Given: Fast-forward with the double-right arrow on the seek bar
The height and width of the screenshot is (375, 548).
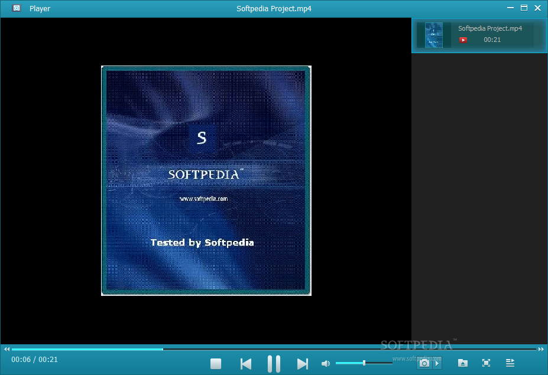Looking at the screenshot, I should click(x=541, y=349).
